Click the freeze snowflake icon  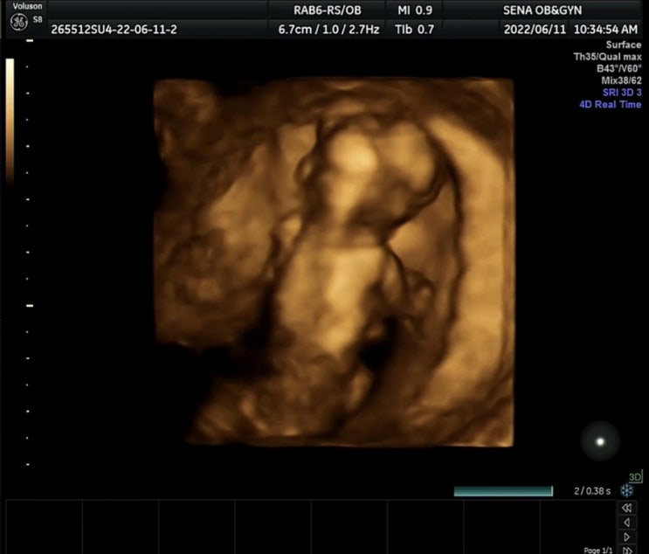pos(626,491)
